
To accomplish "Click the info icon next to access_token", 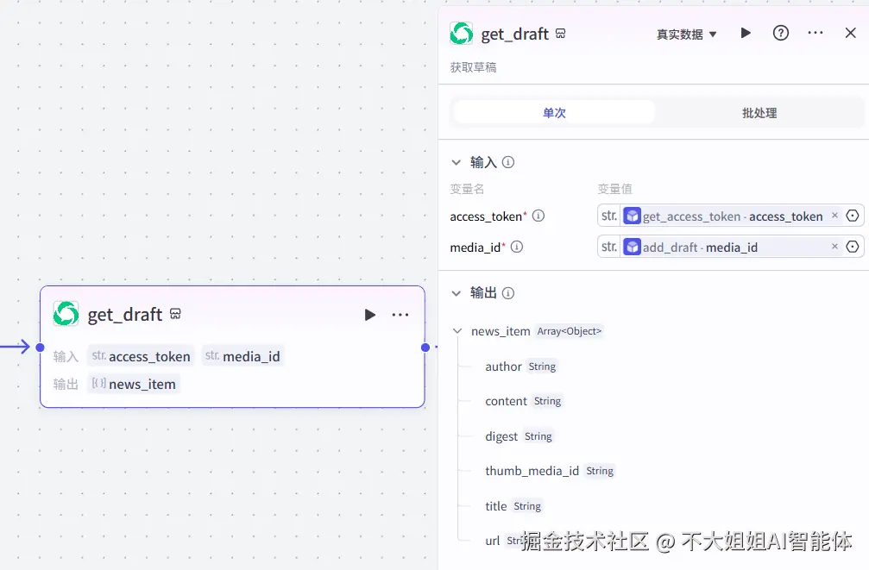I will 538,216.
